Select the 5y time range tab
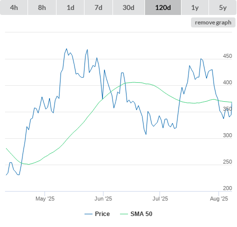 [x=222, y=7]
